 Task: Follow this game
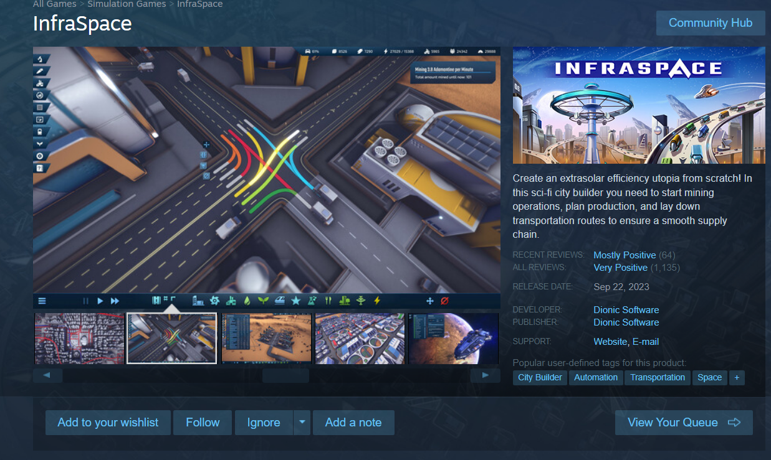point(203,423)
